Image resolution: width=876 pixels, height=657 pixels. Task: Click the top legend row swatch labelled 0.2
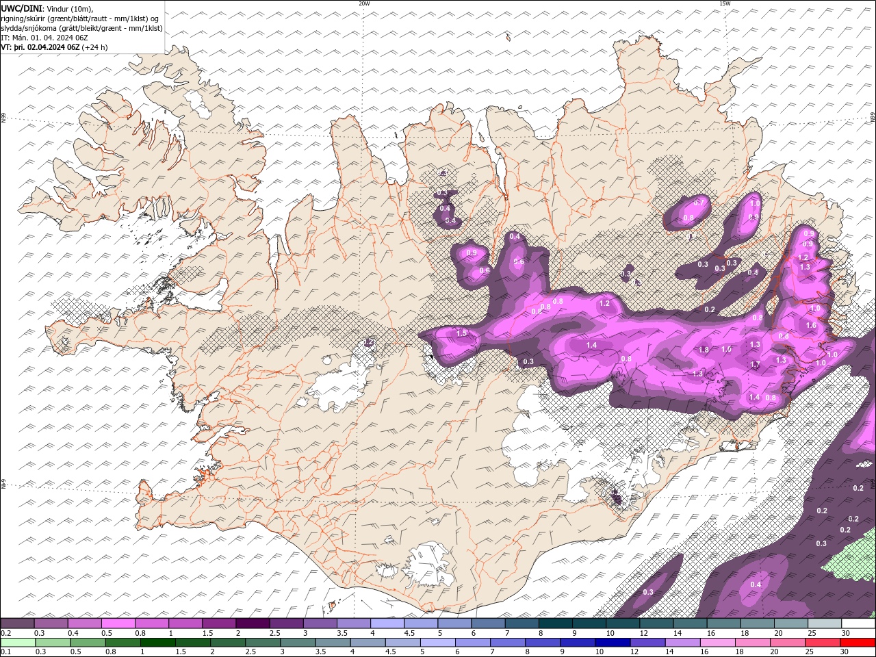(17, 623)
